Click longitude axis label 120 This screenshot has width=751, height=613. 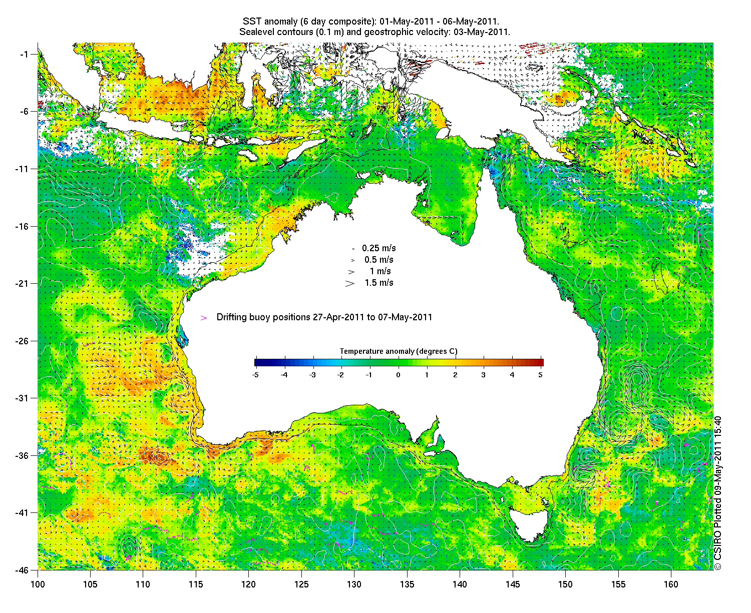tap(248, 584)
